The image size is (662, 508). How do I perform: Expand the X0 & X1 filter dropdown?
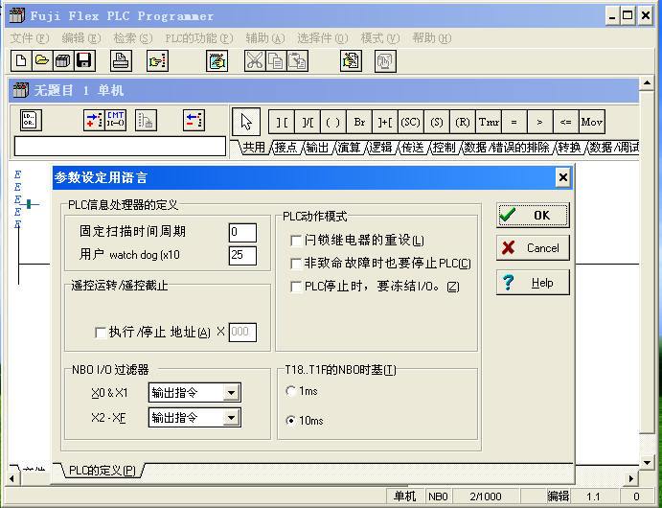pyautogui.click(x=230, y=393)
